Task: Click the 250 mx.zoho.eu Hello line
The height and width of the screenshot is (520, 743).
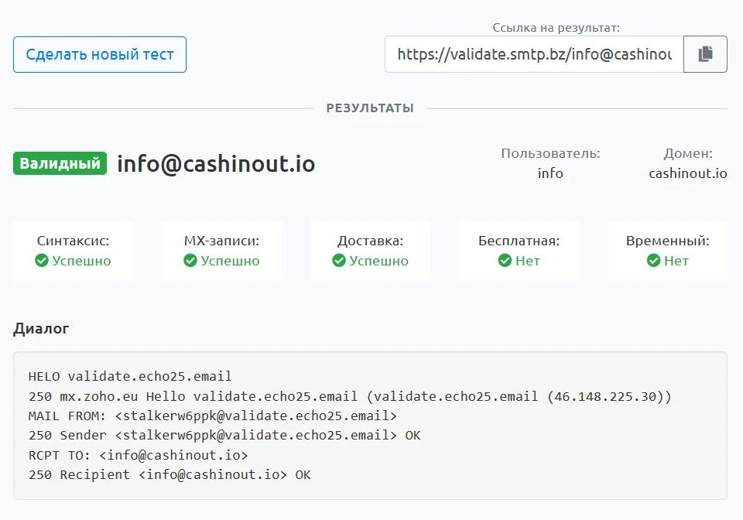Action: (x=350, y=396)
